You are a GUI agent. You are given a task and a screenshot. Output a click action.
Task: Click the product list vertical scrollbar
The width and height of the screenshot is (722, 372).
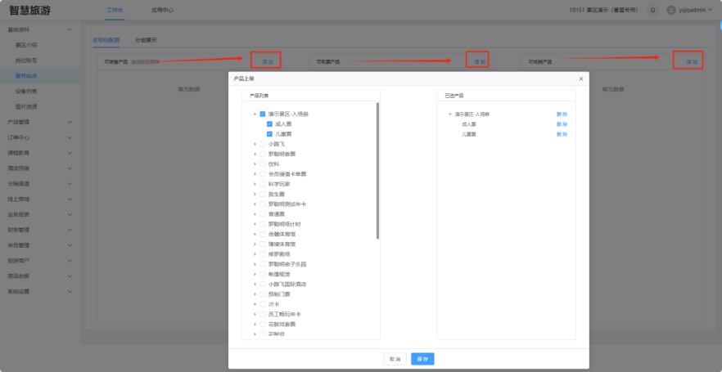pos(377,170)
